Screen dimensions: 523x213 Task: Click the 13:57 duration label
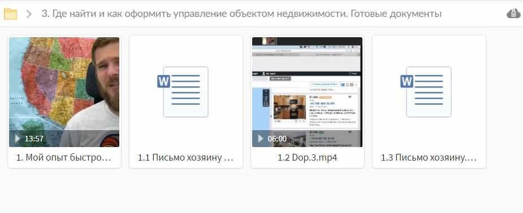(34, 139)
